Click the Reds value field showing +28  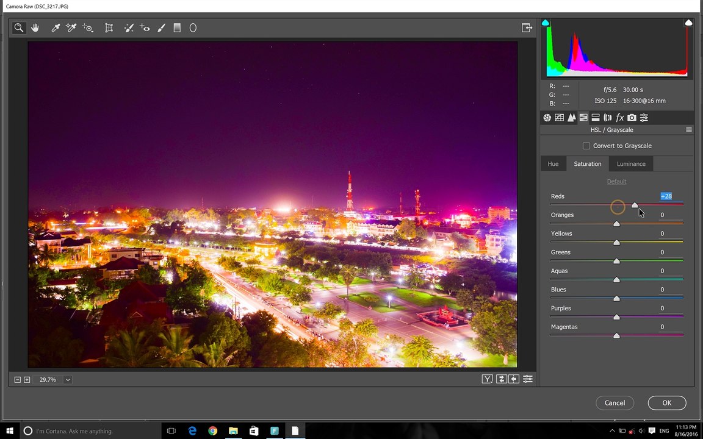(x=666, y=196)
